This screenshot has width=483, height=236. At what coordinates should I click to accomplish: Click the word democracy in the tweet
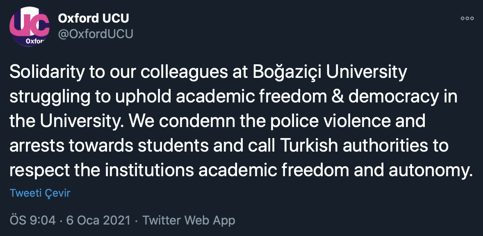pos(396,97)
